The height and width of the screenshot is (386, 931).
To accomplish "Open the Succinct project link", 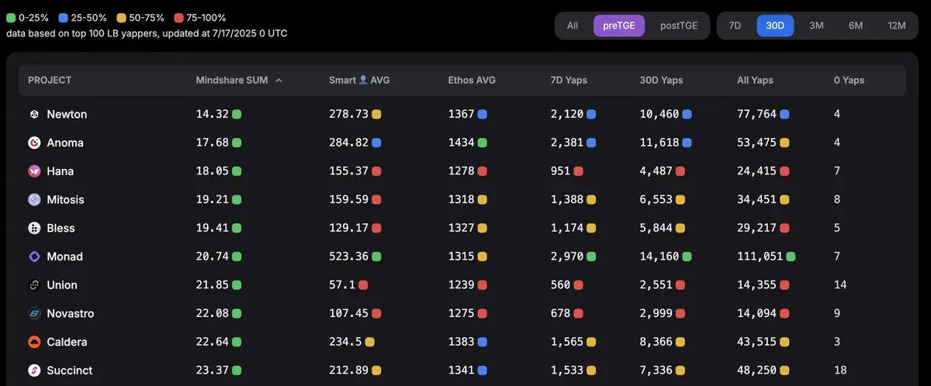I will tap(70, 370).
